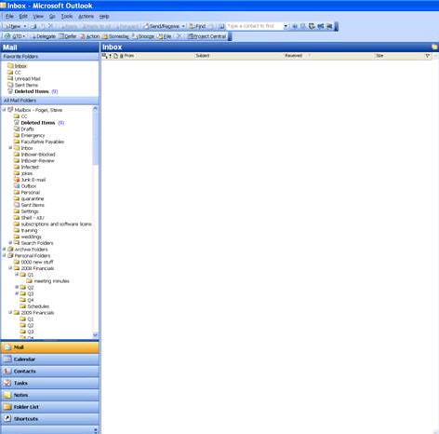Click the attachment column header icon
439x434 pixels.
(x=122, y=56)
